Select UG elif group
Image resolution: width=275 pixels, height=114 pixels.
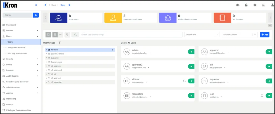[x=80, y=74]
